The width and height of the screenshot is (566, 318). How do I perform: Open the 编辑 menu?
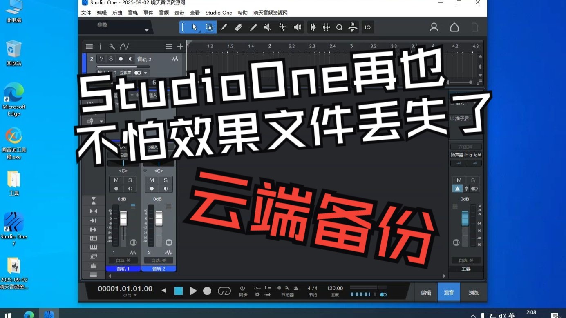(x=102, y=13)
